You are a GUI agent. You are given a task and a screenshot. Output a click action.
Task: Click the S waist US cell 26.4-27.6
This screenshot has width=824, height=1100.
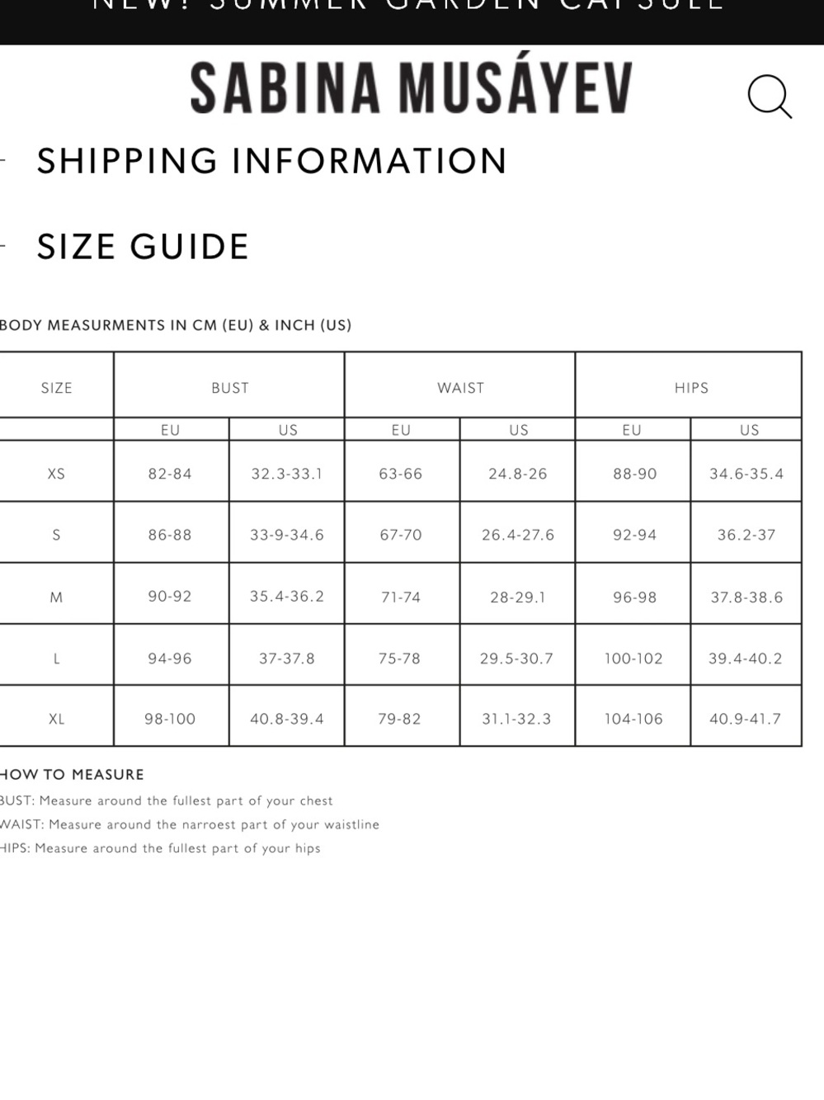(518, 535)
